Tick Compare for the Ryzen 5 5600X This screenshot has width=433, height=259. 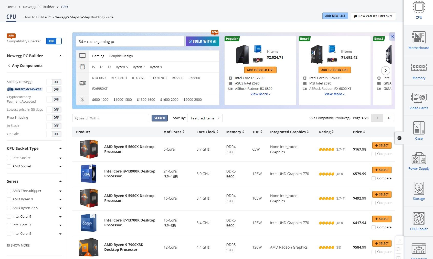pos(374,154)
